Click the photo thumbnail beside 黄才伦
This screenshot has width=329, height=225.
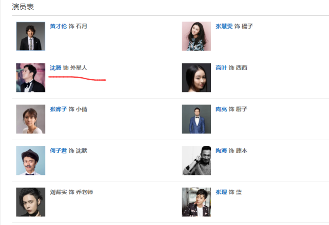(x=31, y=36)
